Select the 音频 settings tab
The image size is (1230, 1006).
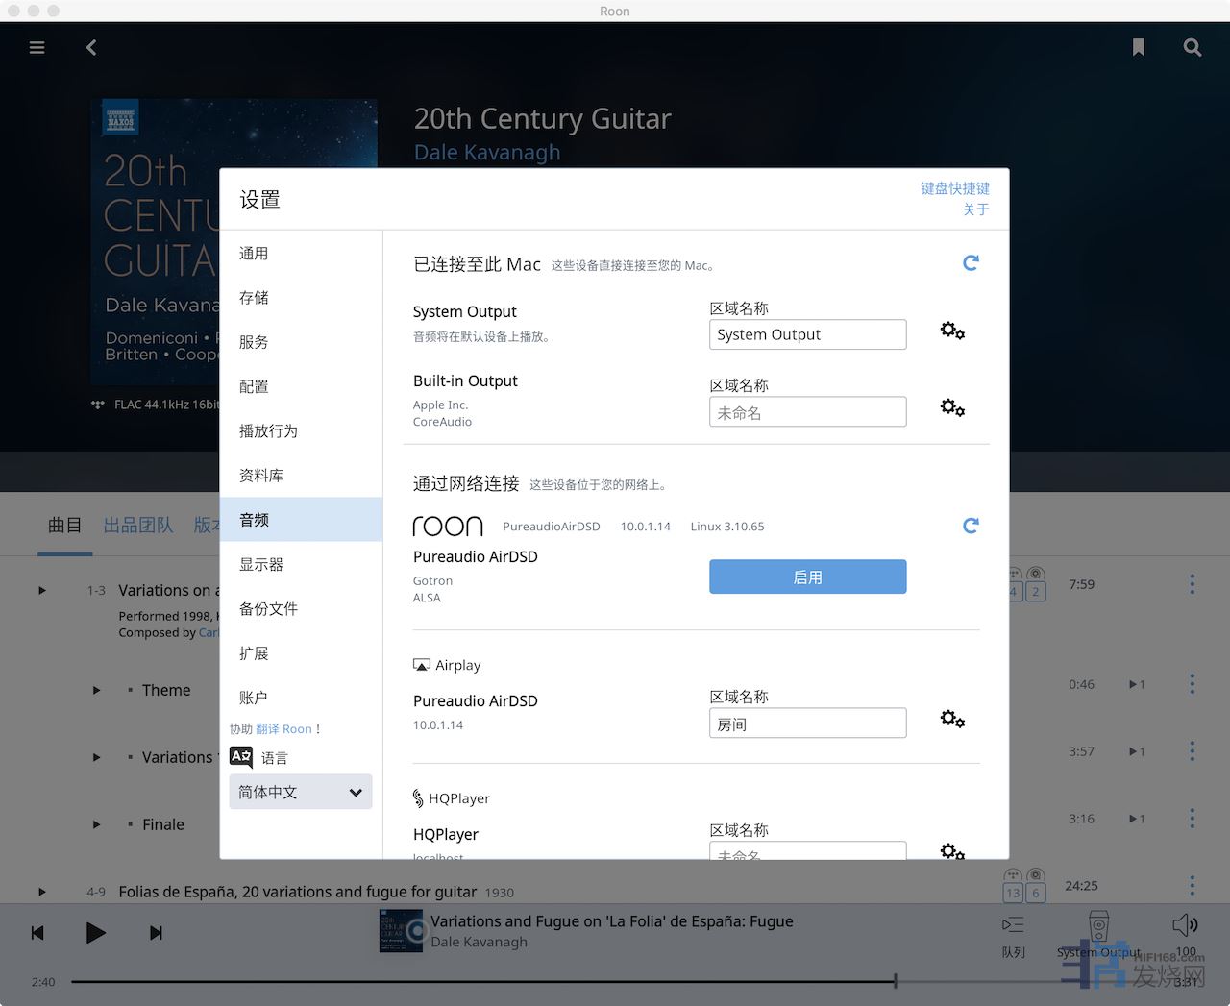coord(301,520)
